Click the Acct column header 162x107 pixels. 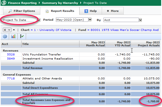click(11, 44)
